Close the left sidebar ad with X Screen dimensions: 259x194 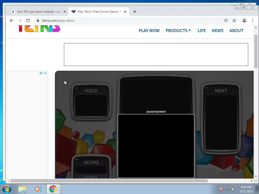click(46, 73)
